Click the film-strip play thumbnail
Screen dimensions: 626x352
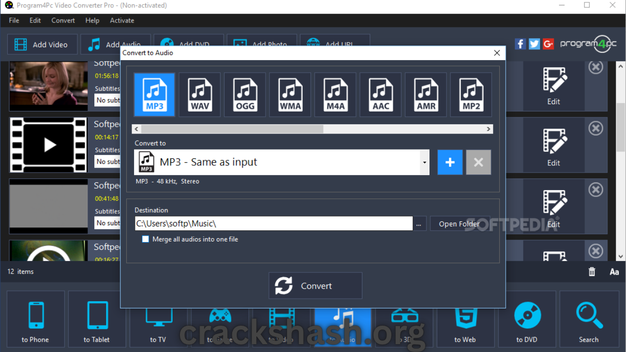(48, 145)
